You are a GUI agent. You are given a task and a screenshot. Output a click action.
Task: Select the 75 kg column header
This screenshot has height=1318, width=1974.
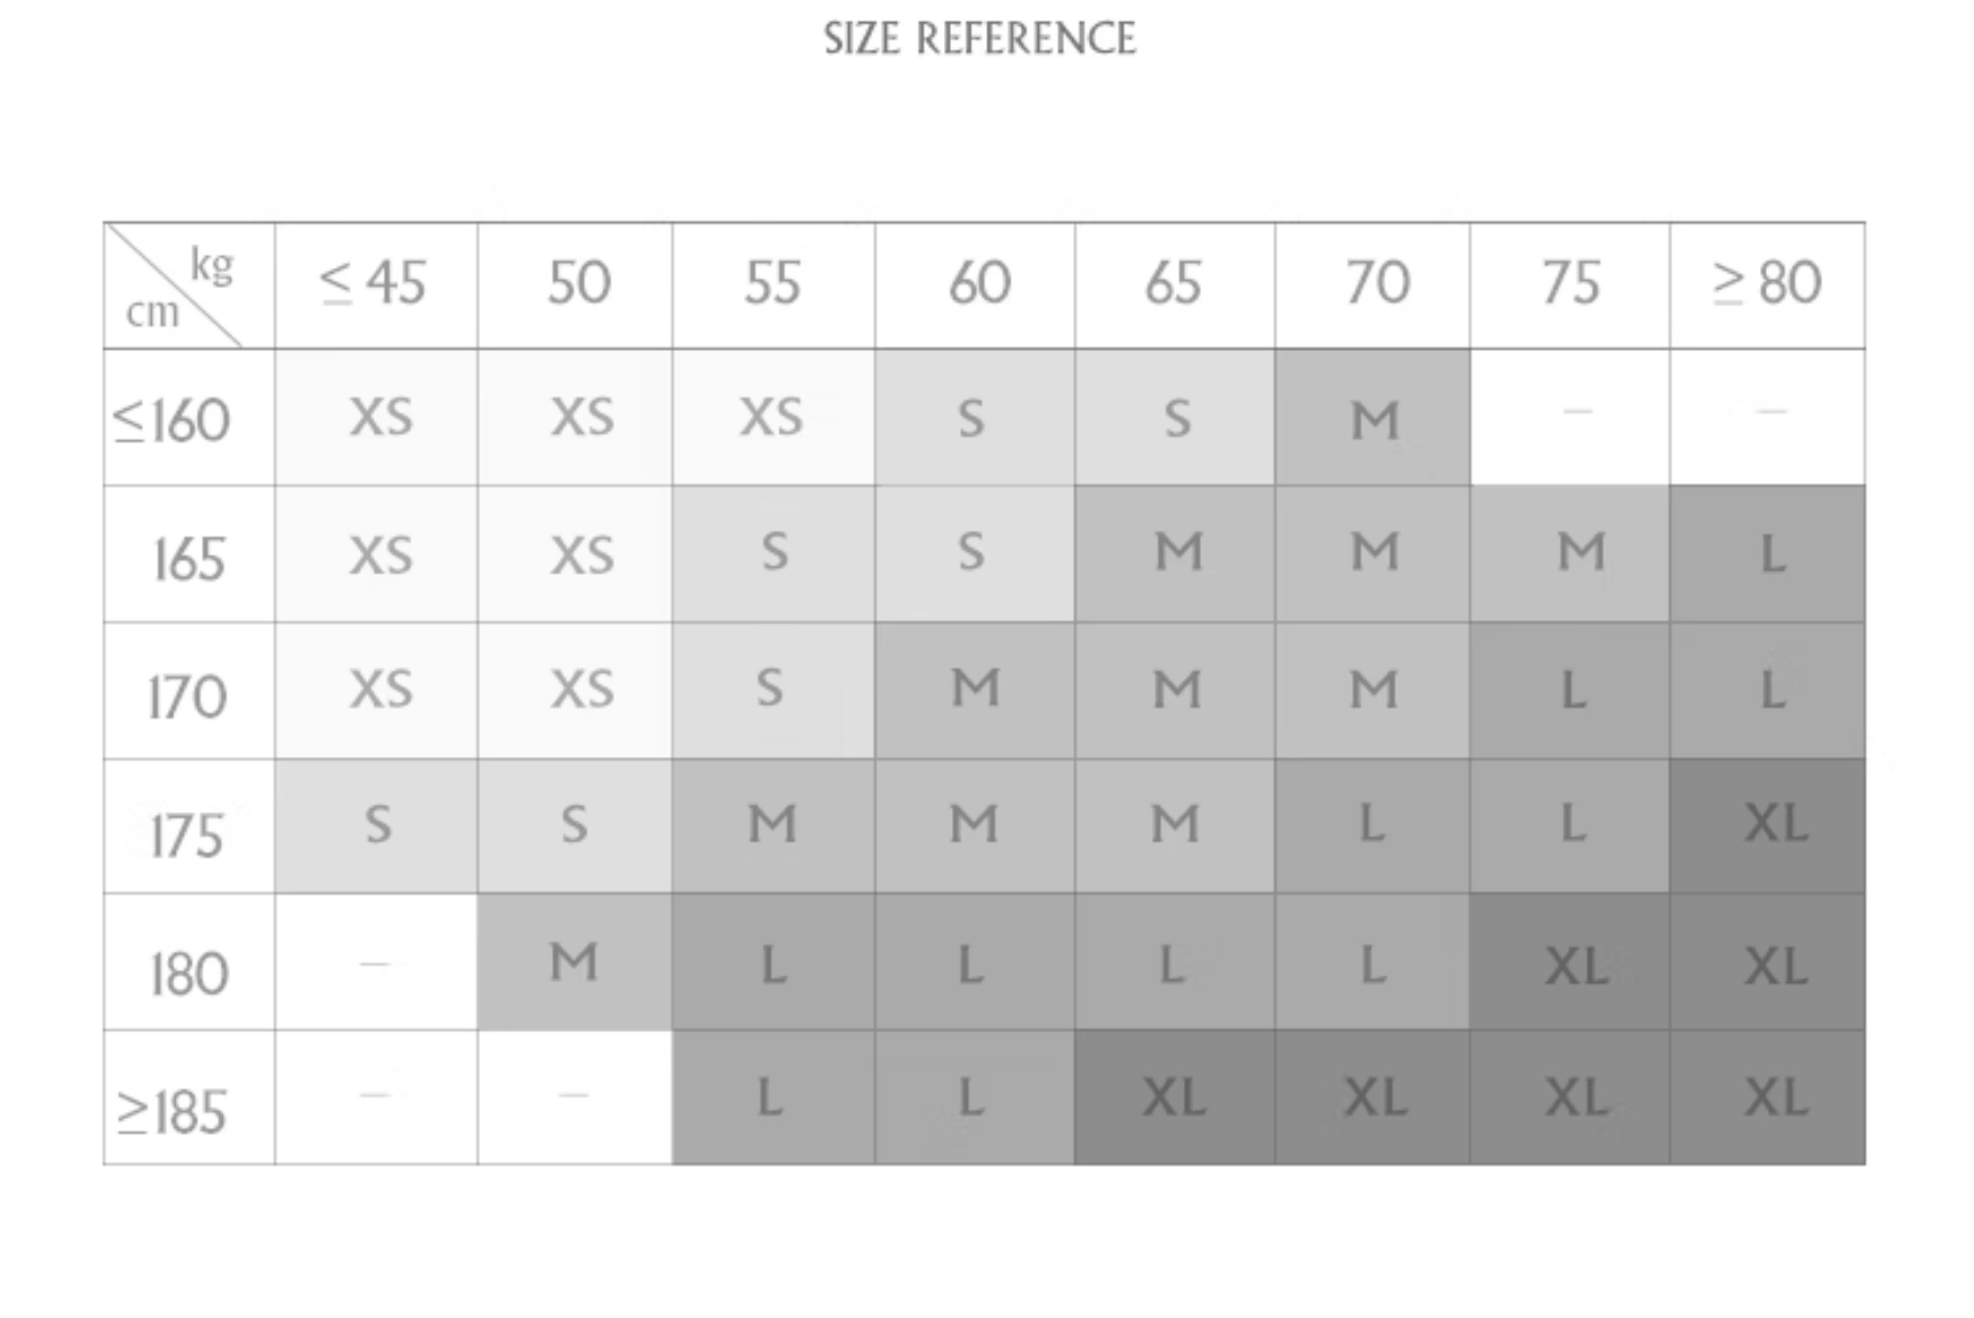tap(1570, 283)
